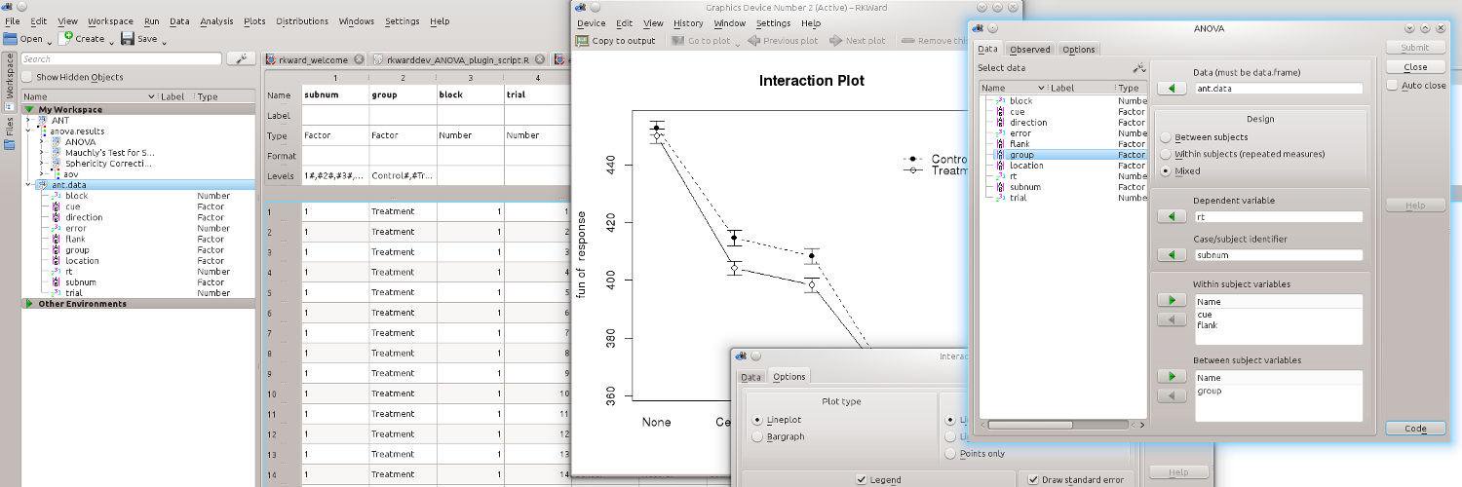Collapse anova.results tree node

[x=29, y=131]
